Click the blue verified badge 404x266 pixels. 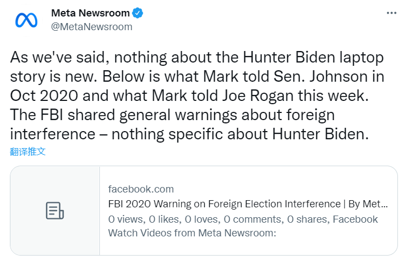click(140, 13)
